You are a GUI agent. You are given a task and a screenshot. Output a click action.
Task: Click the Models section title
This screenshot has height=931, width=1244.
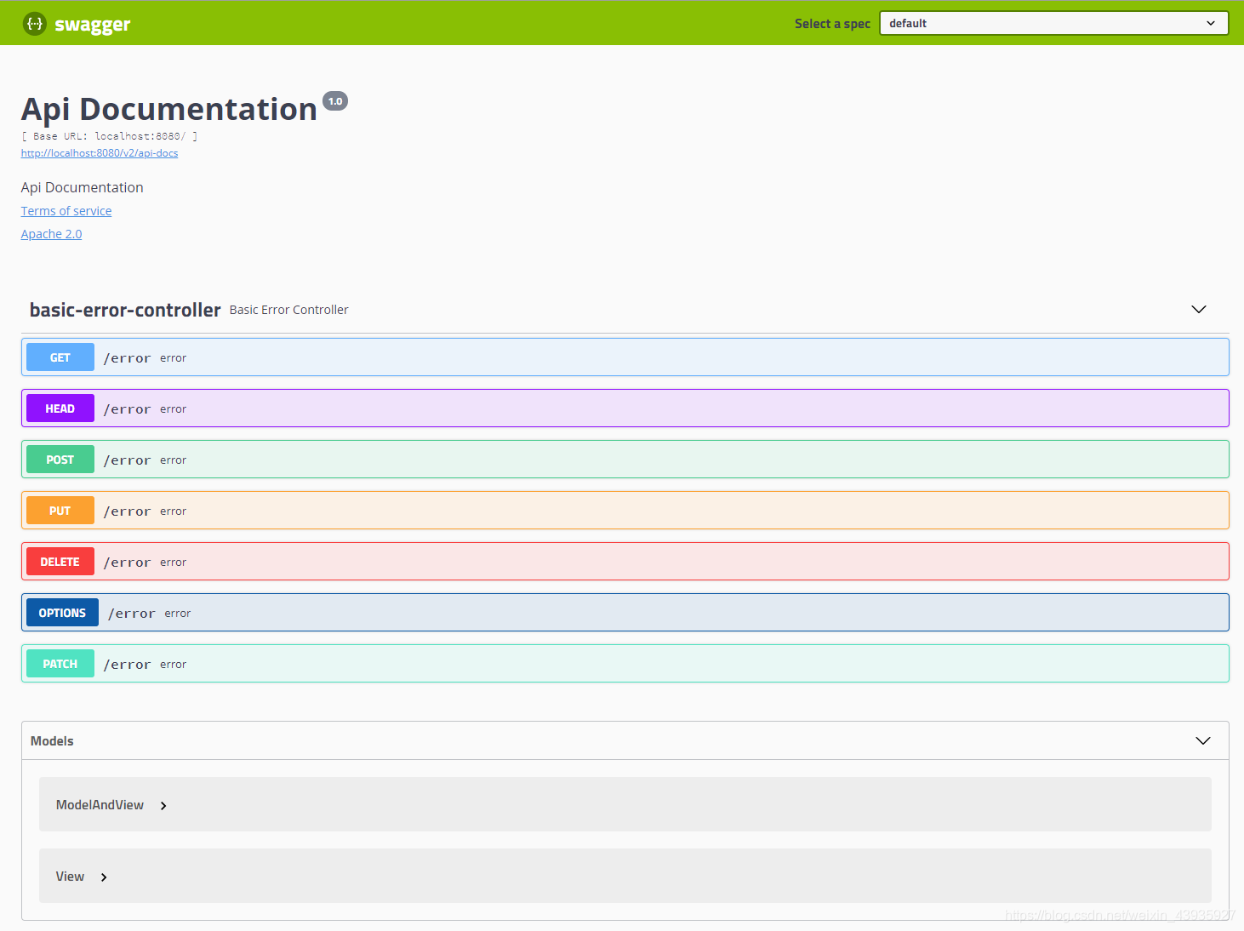52,741
